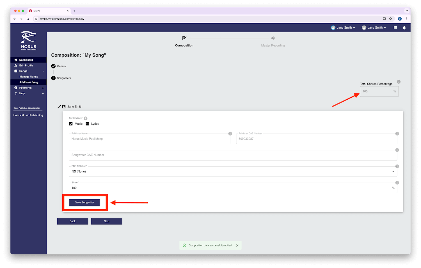Uncheck the Music contribution checkbox

pyautogui.click(x=71, y=124)
